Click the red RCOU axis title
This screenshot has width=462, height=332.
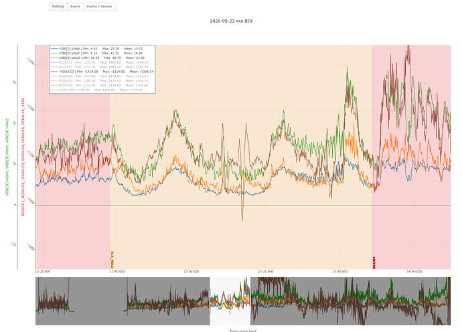(x=23, y=157)
